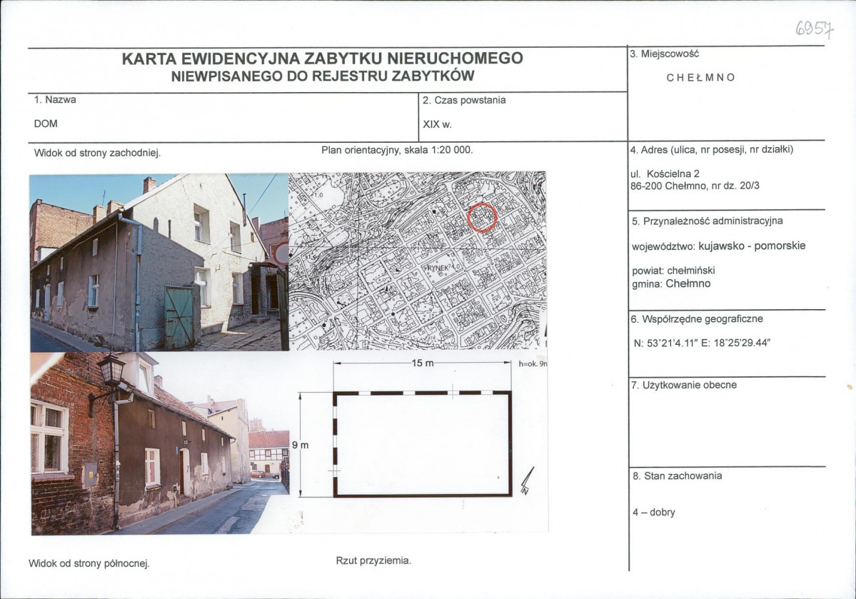This screenshot has width=856, height=599.
Task: Click the locality value 'CHEŁMNO'
Action: tap(701, 78)
